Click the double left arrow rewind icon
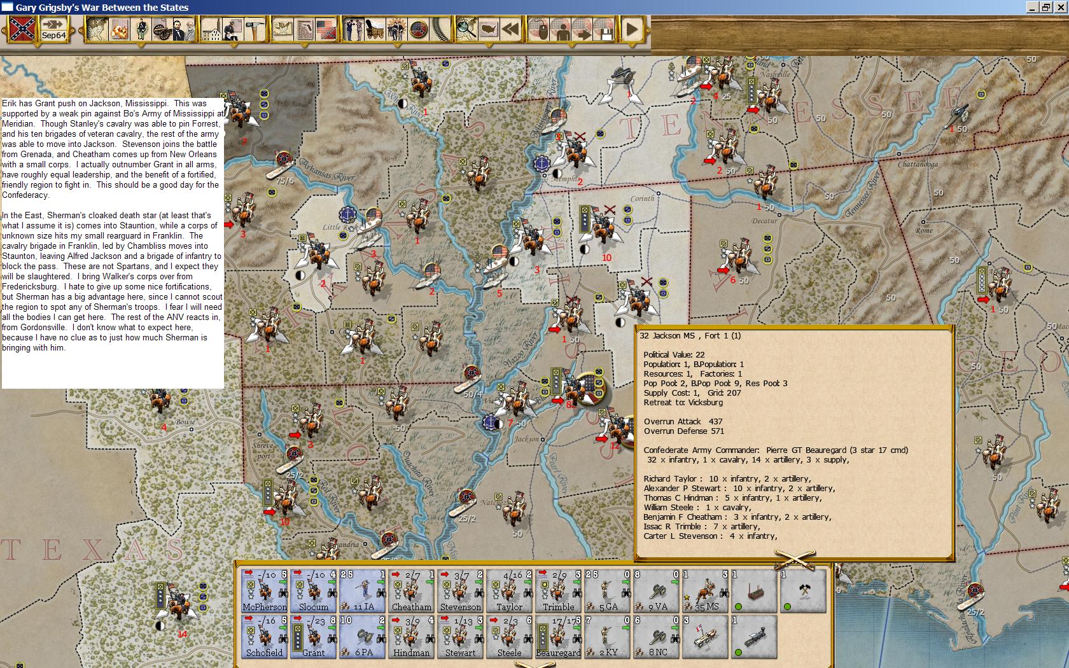1069x668 pixels. [510, 29]
